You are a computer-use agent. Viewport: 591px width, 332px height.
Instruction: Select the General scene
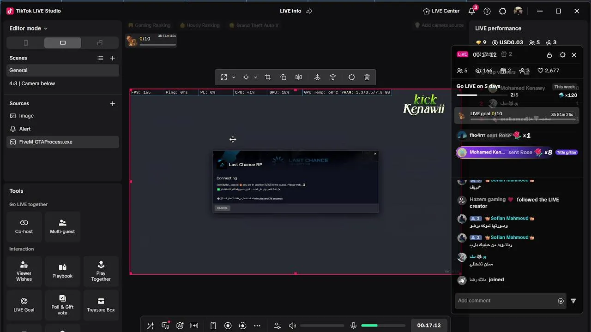[63, 70]
